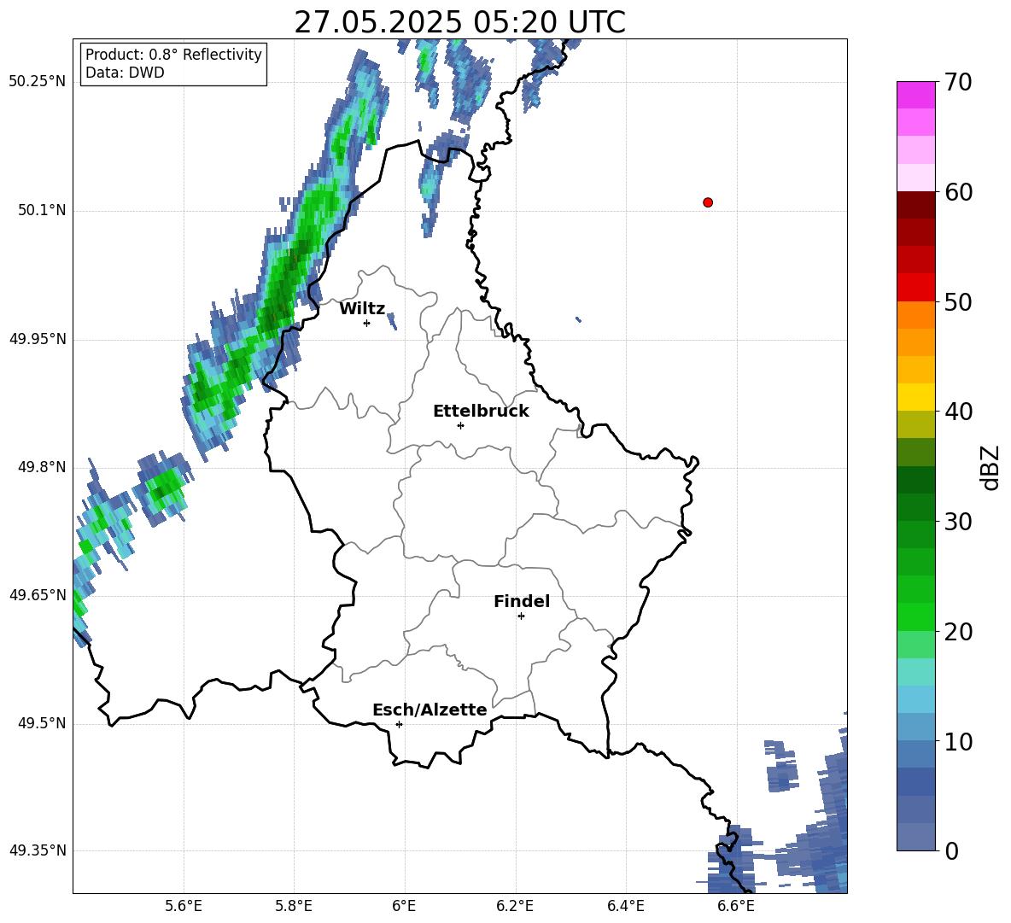Click the title 27.05.2025 05:20 UTC
Viewport: 1011px width, 923px height.
pos(459,22)
